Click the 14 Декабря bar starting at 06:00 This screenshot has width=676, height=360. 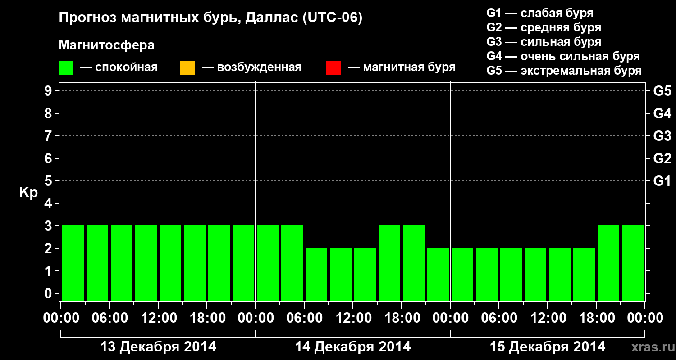coord(316,274)
